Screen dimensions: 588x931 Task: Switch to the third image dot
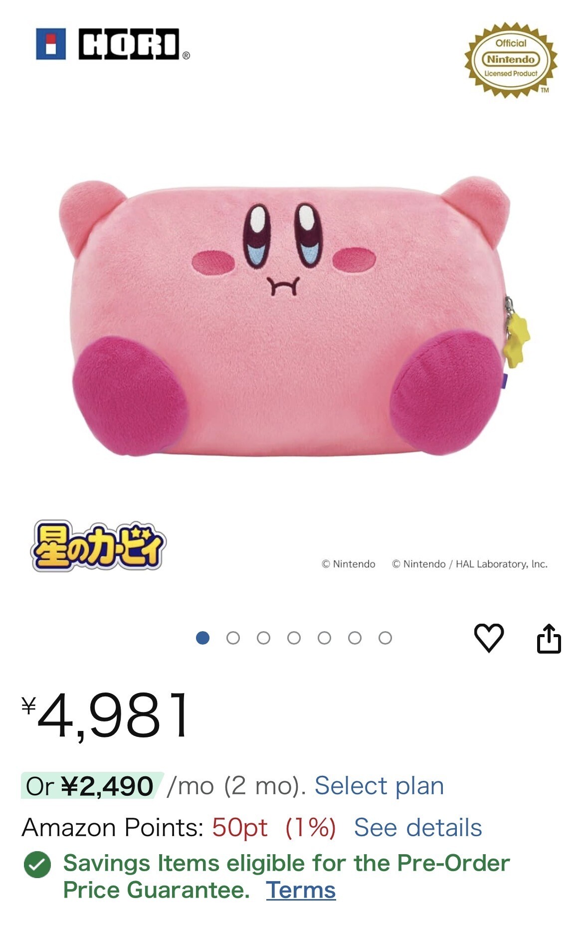coord(263,638)
